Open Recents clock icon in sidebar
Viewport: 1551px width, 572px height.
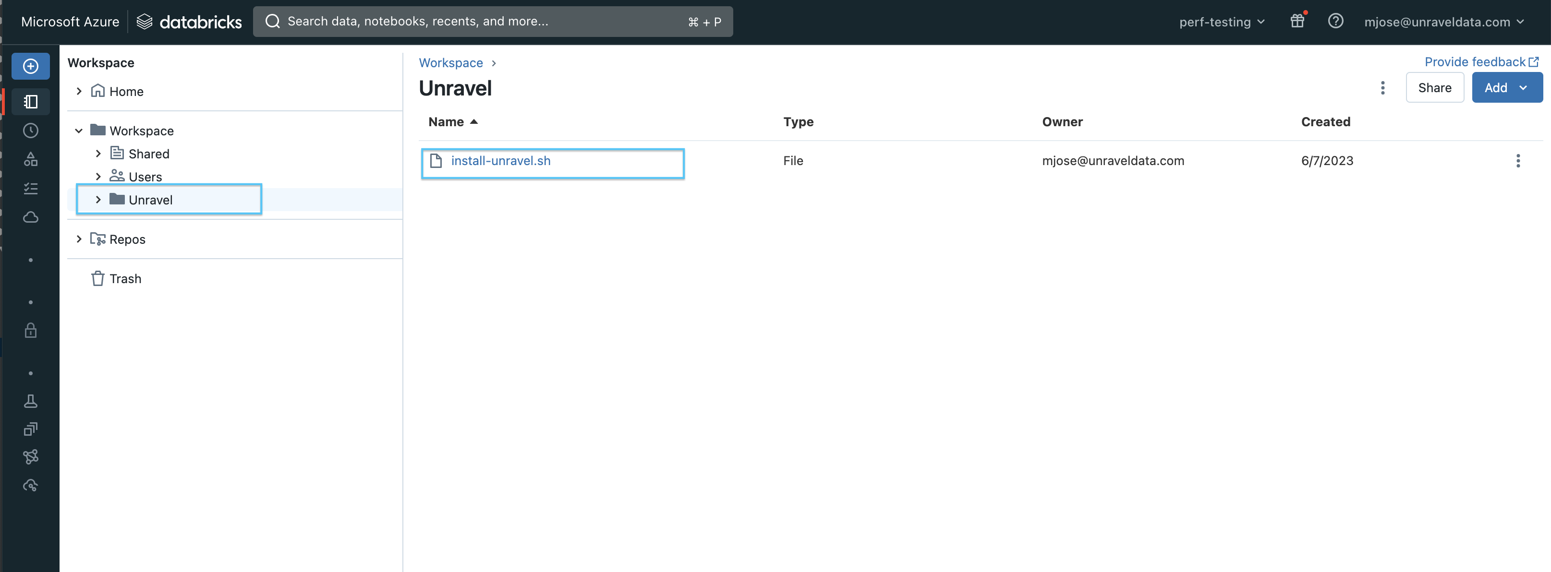tap(31, 131)
